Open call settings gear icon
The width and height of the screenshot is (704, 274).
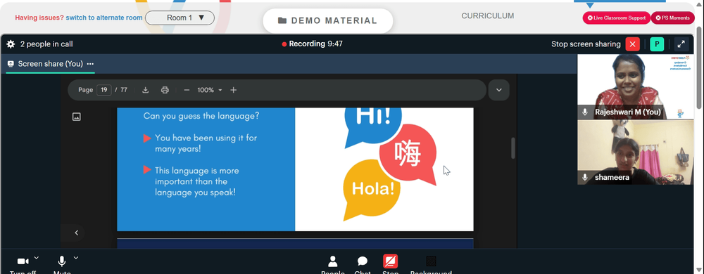[x=11, y=44]
